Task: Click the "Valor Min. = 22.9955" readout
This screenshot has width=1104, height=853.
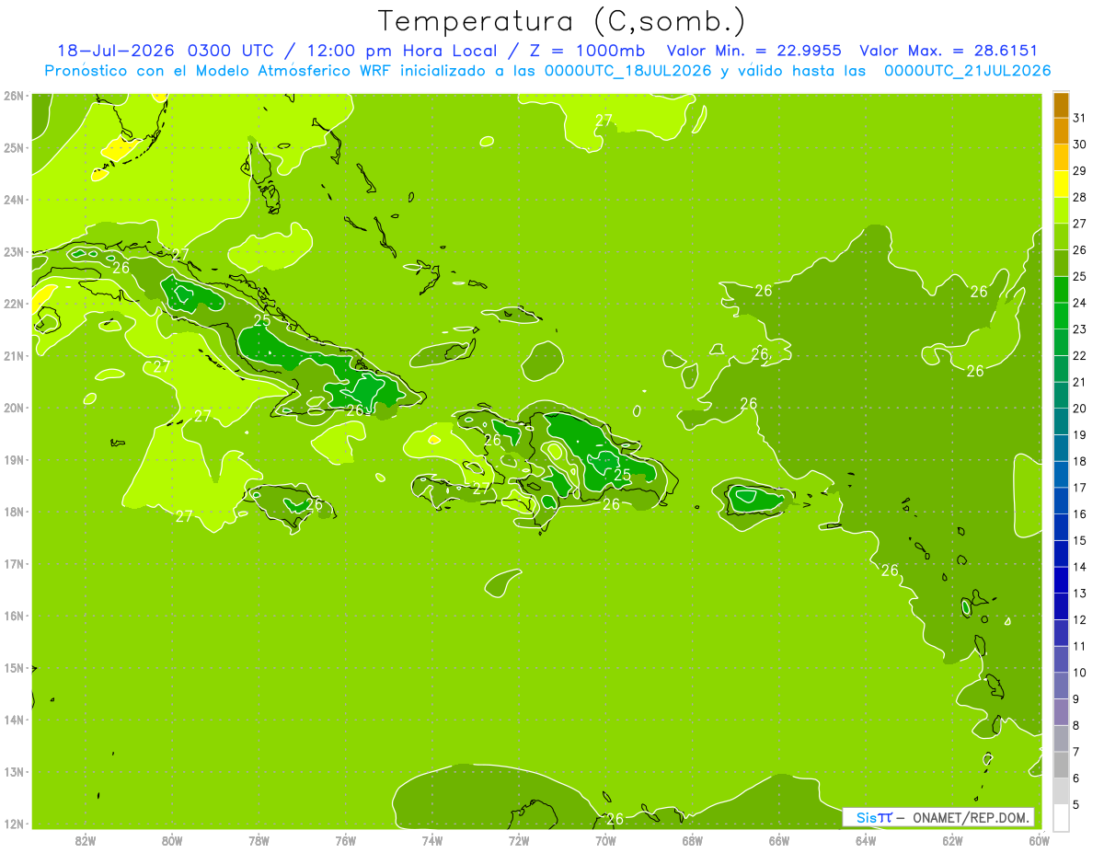Action: point(754,51)
